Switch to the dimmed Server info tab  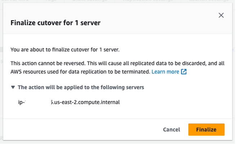coord(15,1)
